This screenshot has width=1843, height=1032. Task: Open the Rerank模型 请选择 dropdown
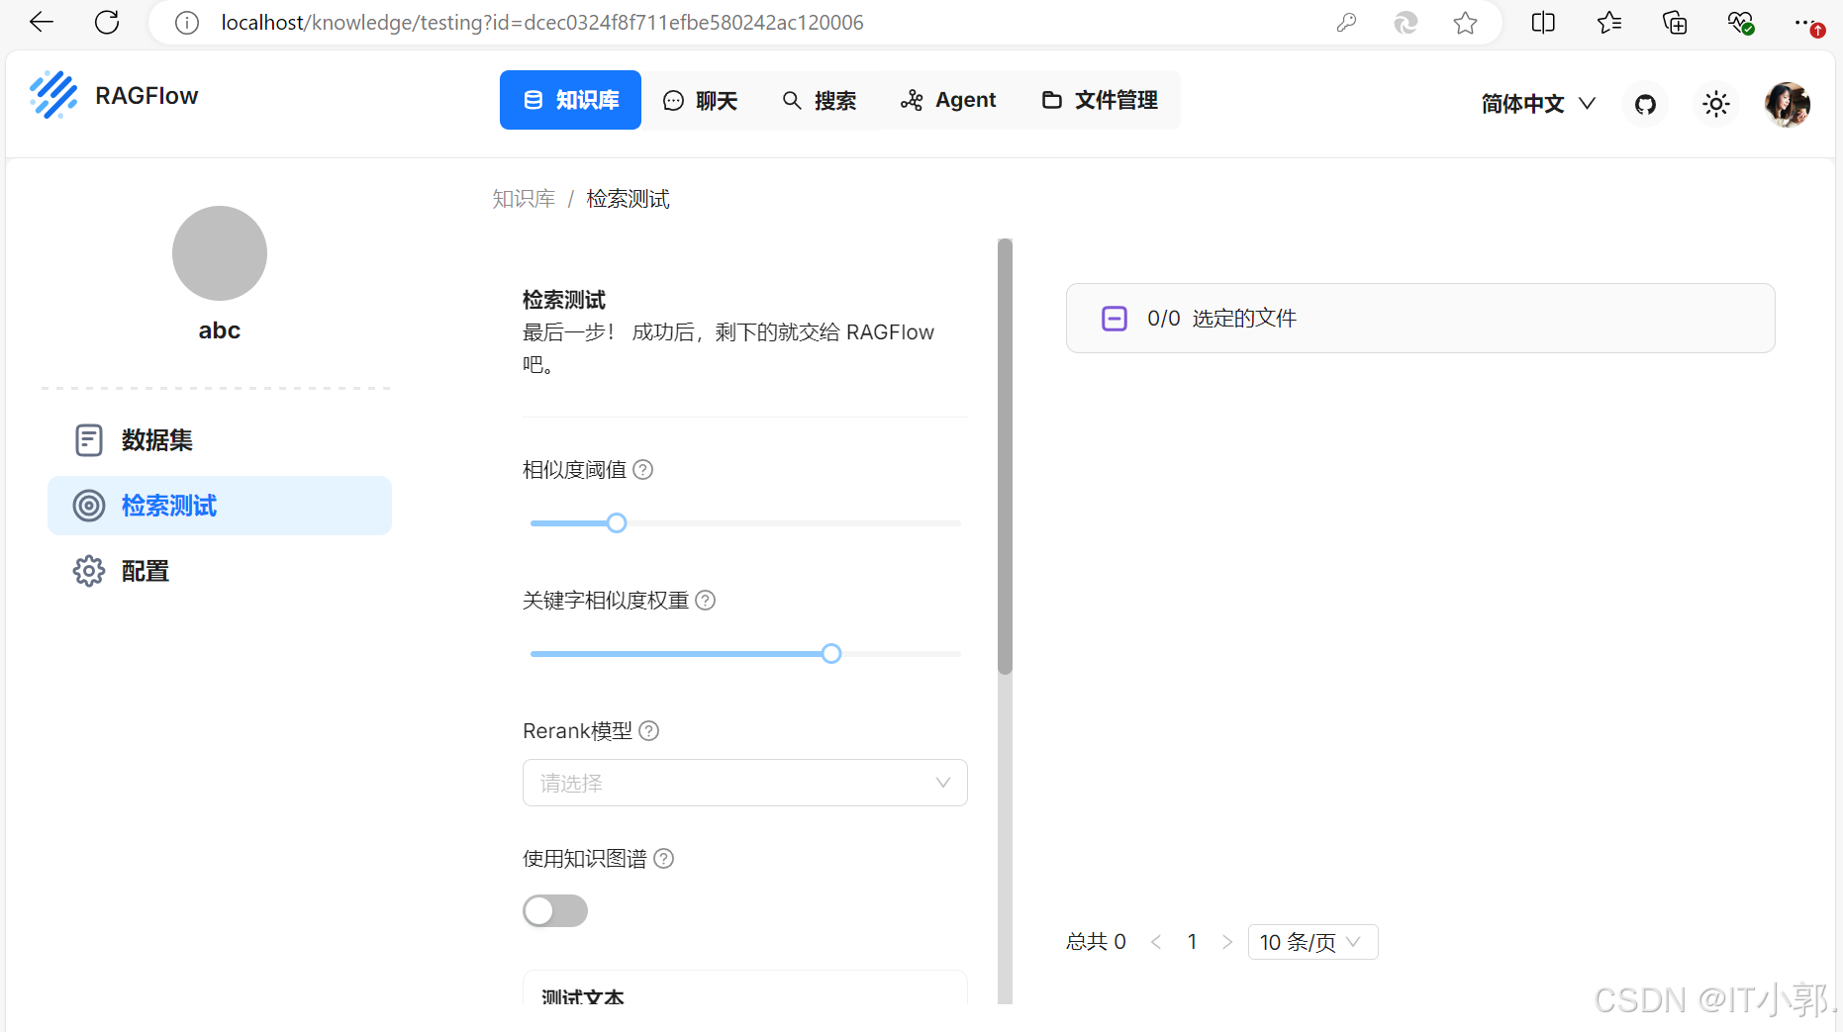[x=744, y=783]
